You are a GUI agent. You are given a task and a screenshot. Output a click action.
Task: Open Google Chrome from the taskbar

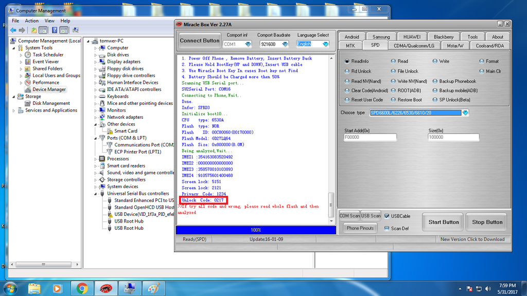81,288
